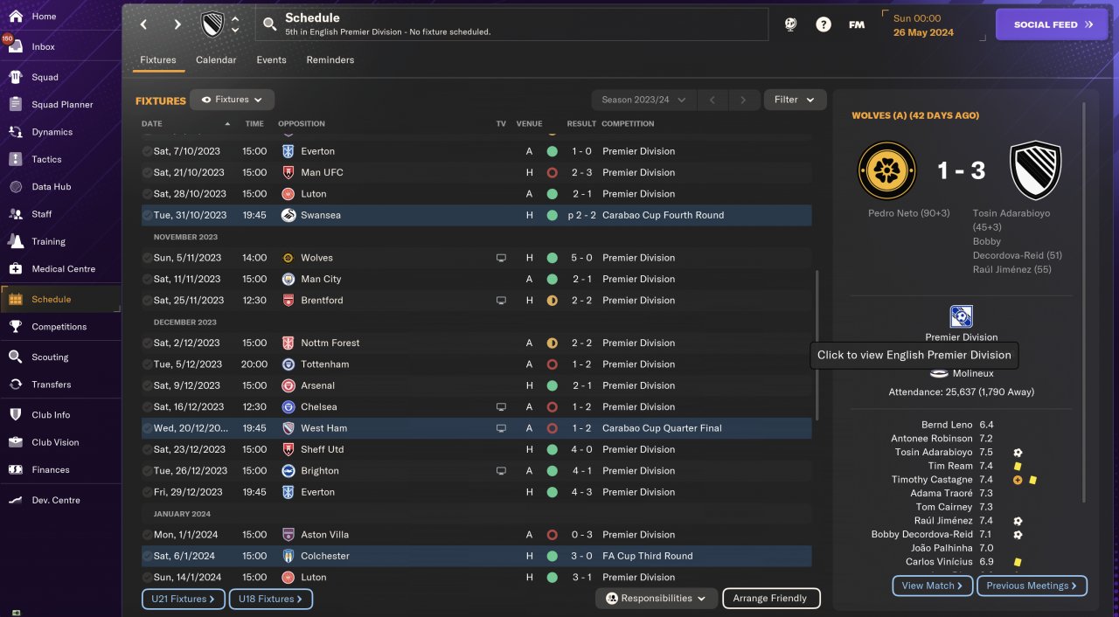1119x617 pixels.
Task: Switch to the Events tab
Action: coord(271,60)
